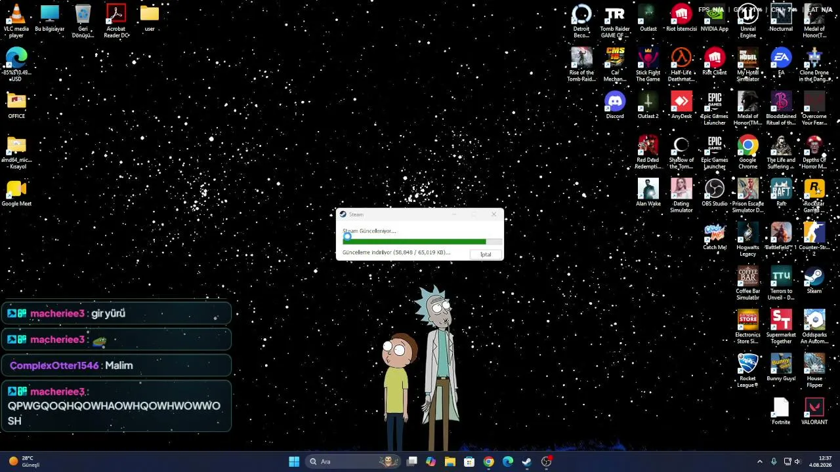Select the Raft game desktop shortcut

781,193
